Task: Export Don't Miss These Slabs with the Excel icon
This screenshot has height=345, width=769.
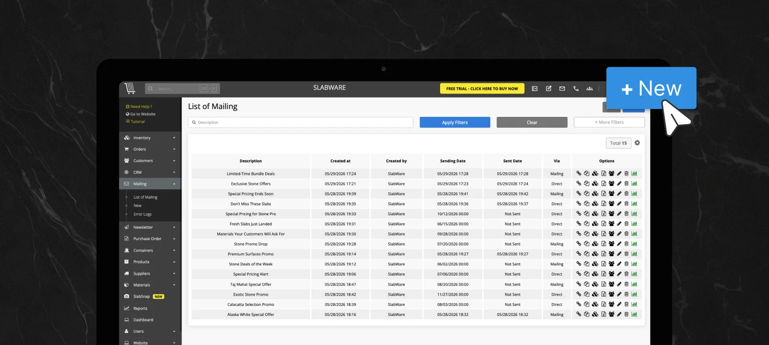Action: tap(604, 204)
